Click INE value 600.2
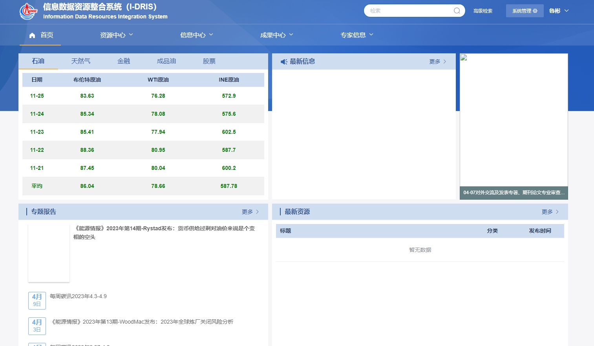The image size is (594, 346). pyautogui.click(x=229, y=168)
